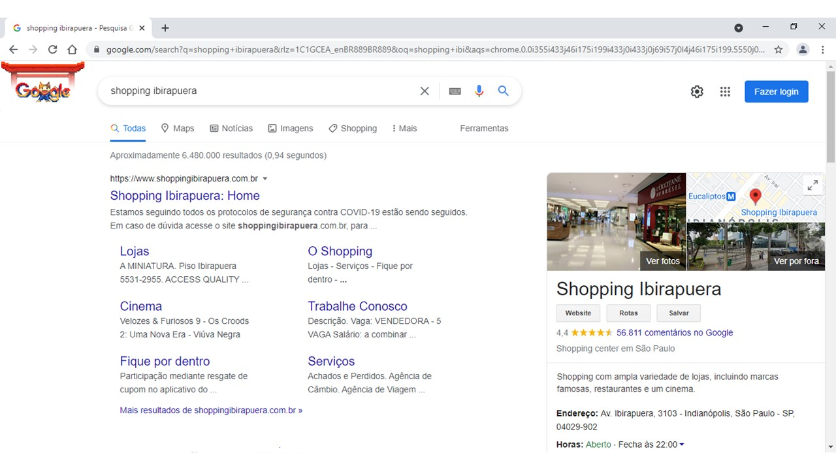The height and width of the screenshot is (470, 836).
Task: Click inside the Google search input field
Action: pyautogui.click(x=261, y=91)
